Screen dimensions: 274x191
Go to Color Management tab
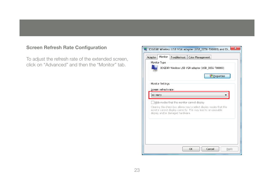coord(199,57)
